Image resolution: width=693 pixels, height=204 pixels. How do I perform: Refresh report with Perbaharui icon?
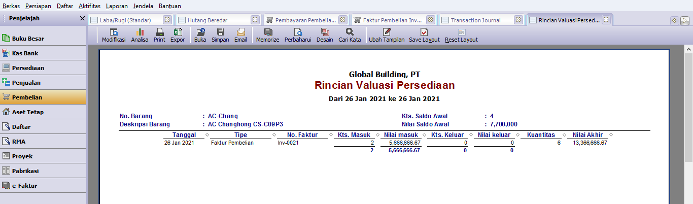pyautogui.click(x=298, y=36)
